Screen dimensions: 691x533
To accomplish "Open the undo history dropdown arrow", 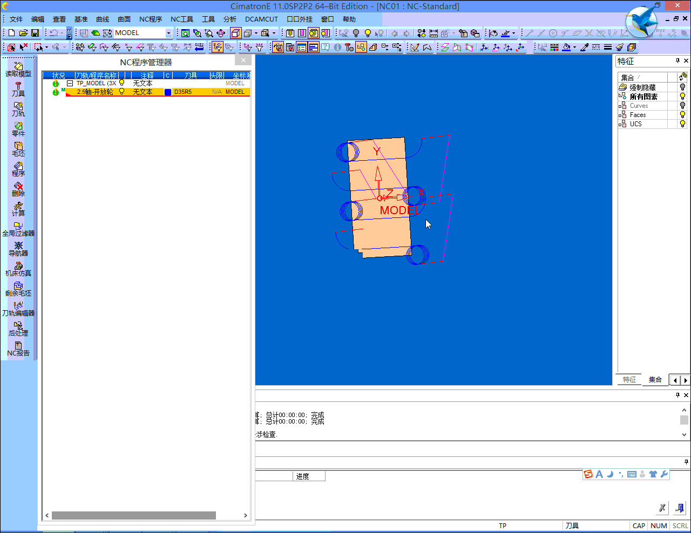I will tap(62, 33).
